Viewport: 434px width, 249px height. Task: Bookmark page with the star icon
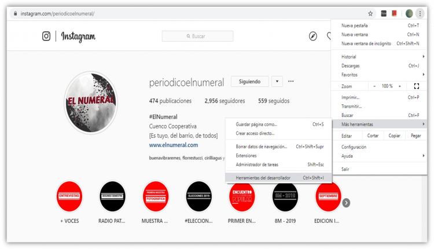(370, 13)
